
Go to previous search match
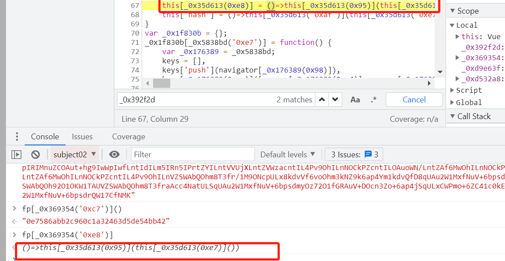click(x=322, y=99)
